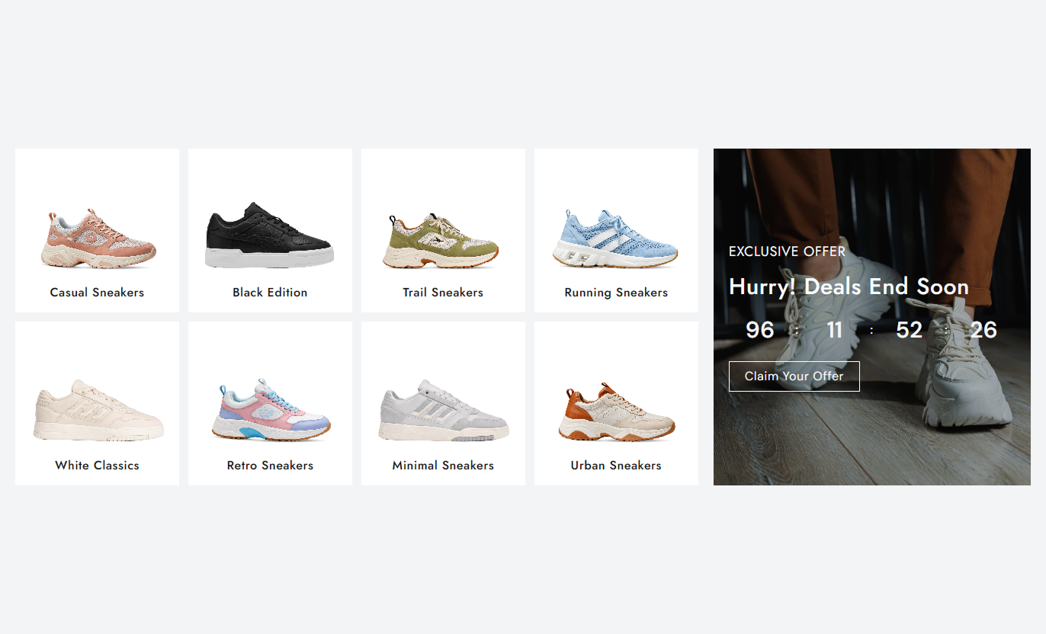Viewport: 1046px width, 634px height.
Task: Open the Urban Sneakers shoe image
Action: click(x=616, y=412)
